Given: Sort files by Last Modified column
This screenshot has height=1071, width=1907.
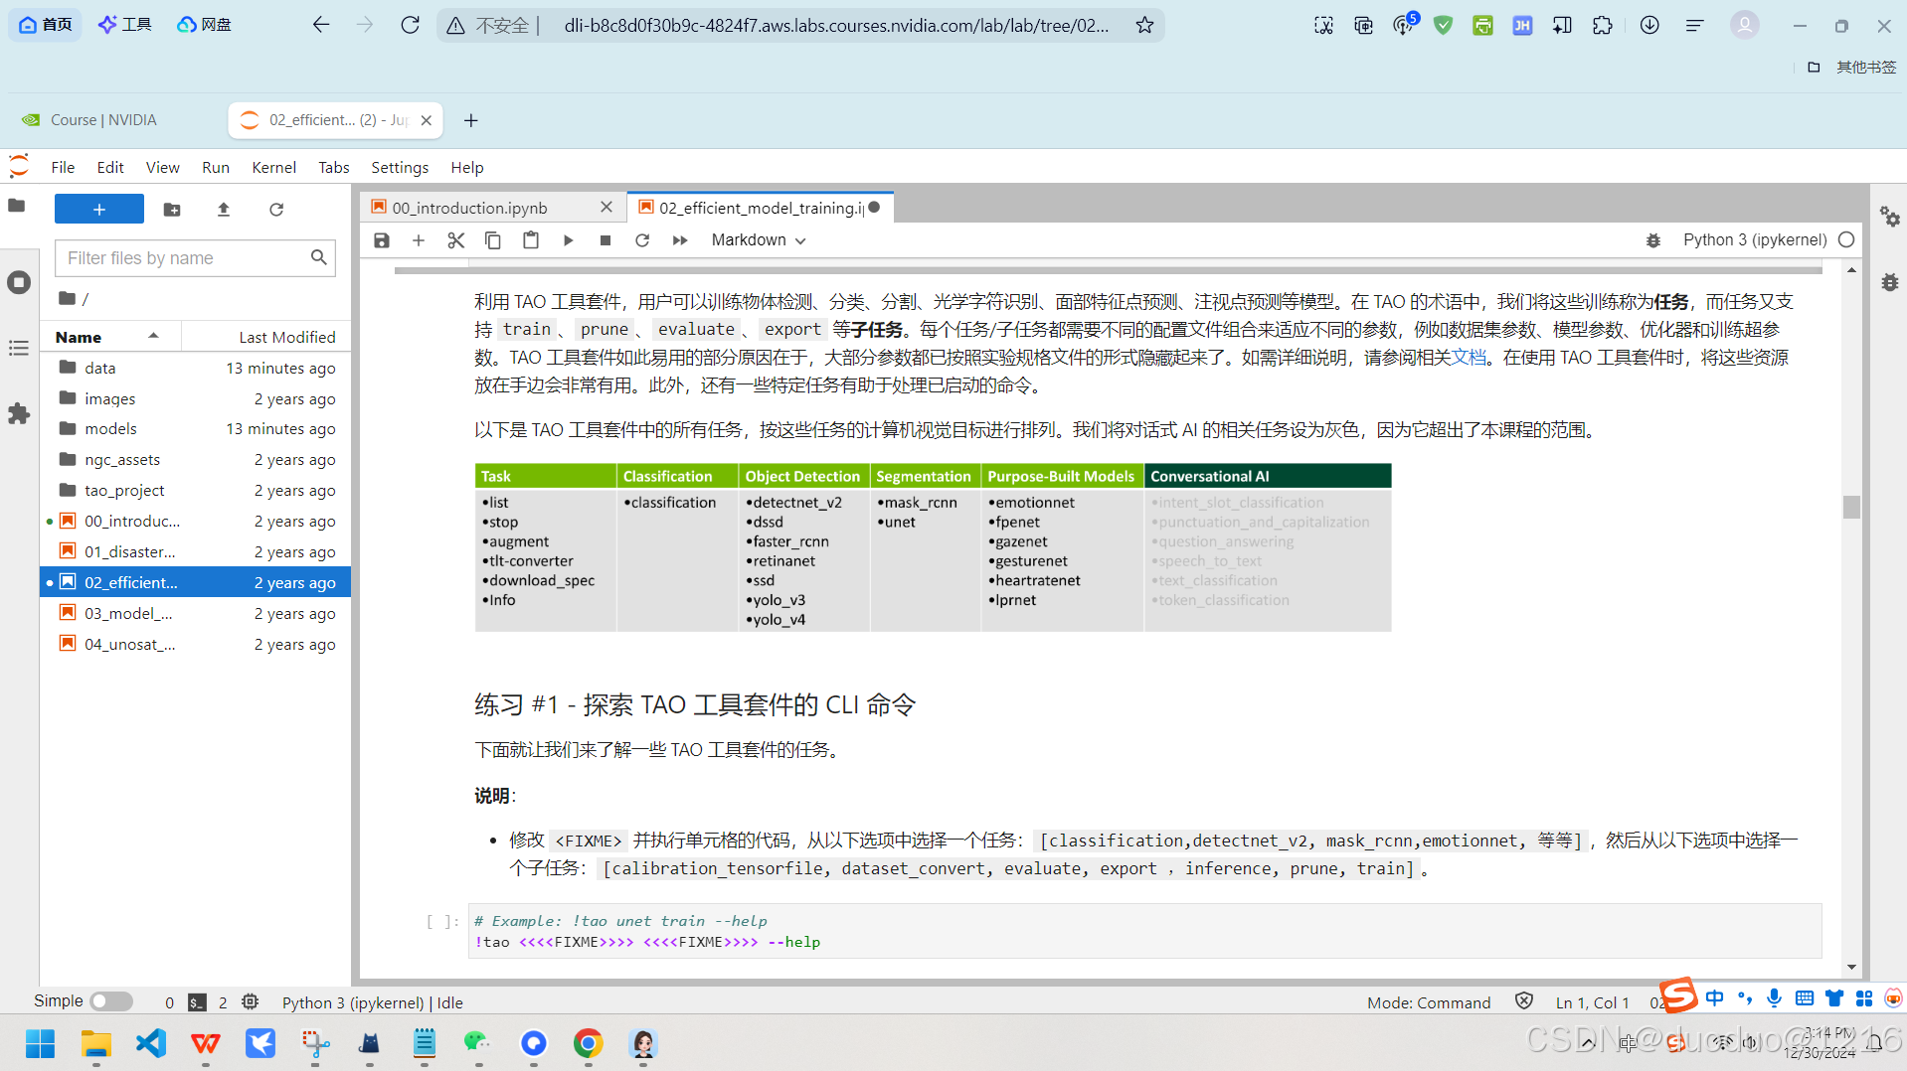Looking at the screenshot, I should click(x=266, y=337).
